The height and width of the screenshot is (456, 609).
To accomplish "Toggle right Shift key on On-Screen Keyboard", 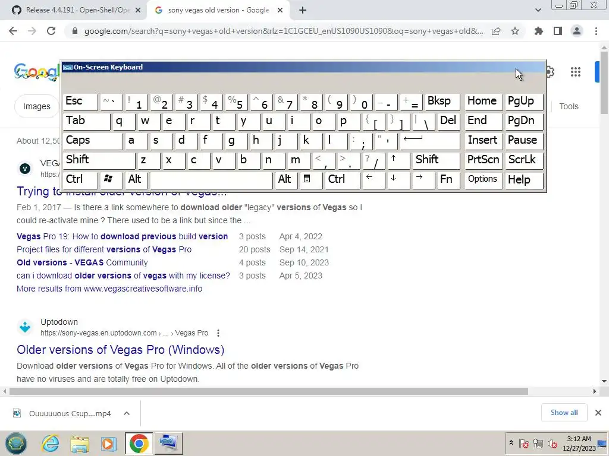I will tap(436, 160).
